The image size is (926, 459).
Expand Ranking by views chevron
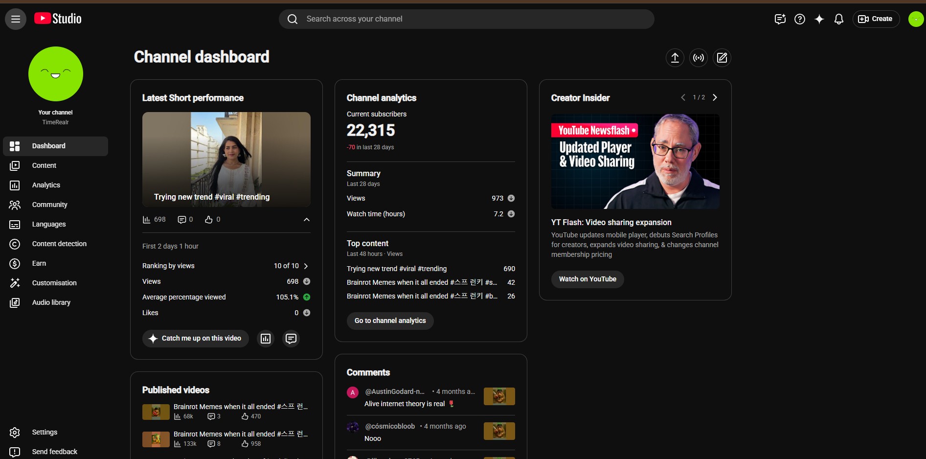[x=306, y=266]
